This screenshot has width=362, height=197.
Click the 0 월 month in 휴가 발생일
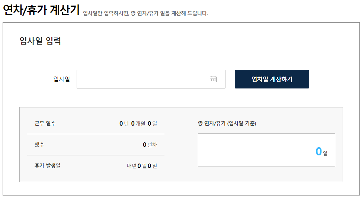[x=142, y=166]
